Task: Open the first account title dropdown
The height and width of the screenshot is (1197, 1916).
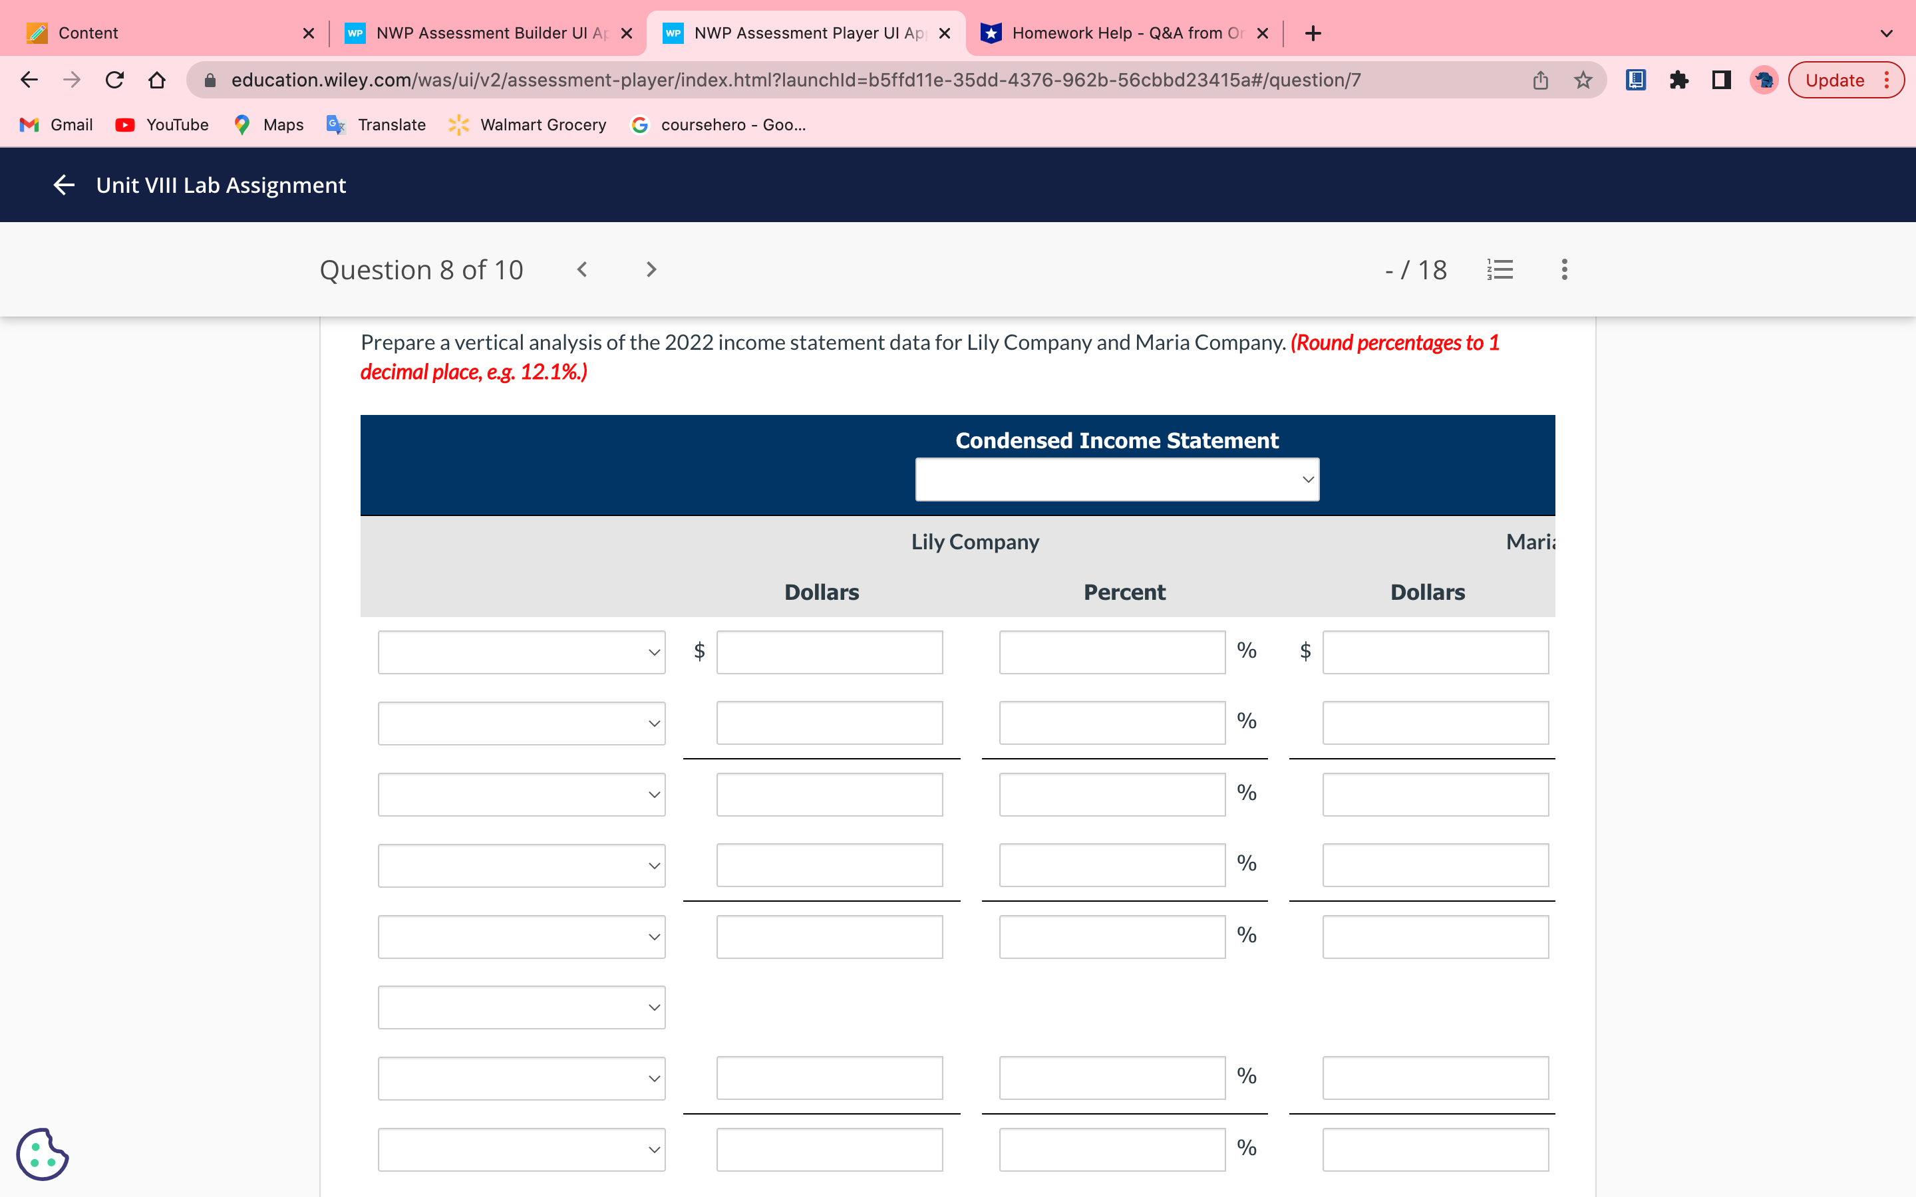Action: tap(521, 652)
